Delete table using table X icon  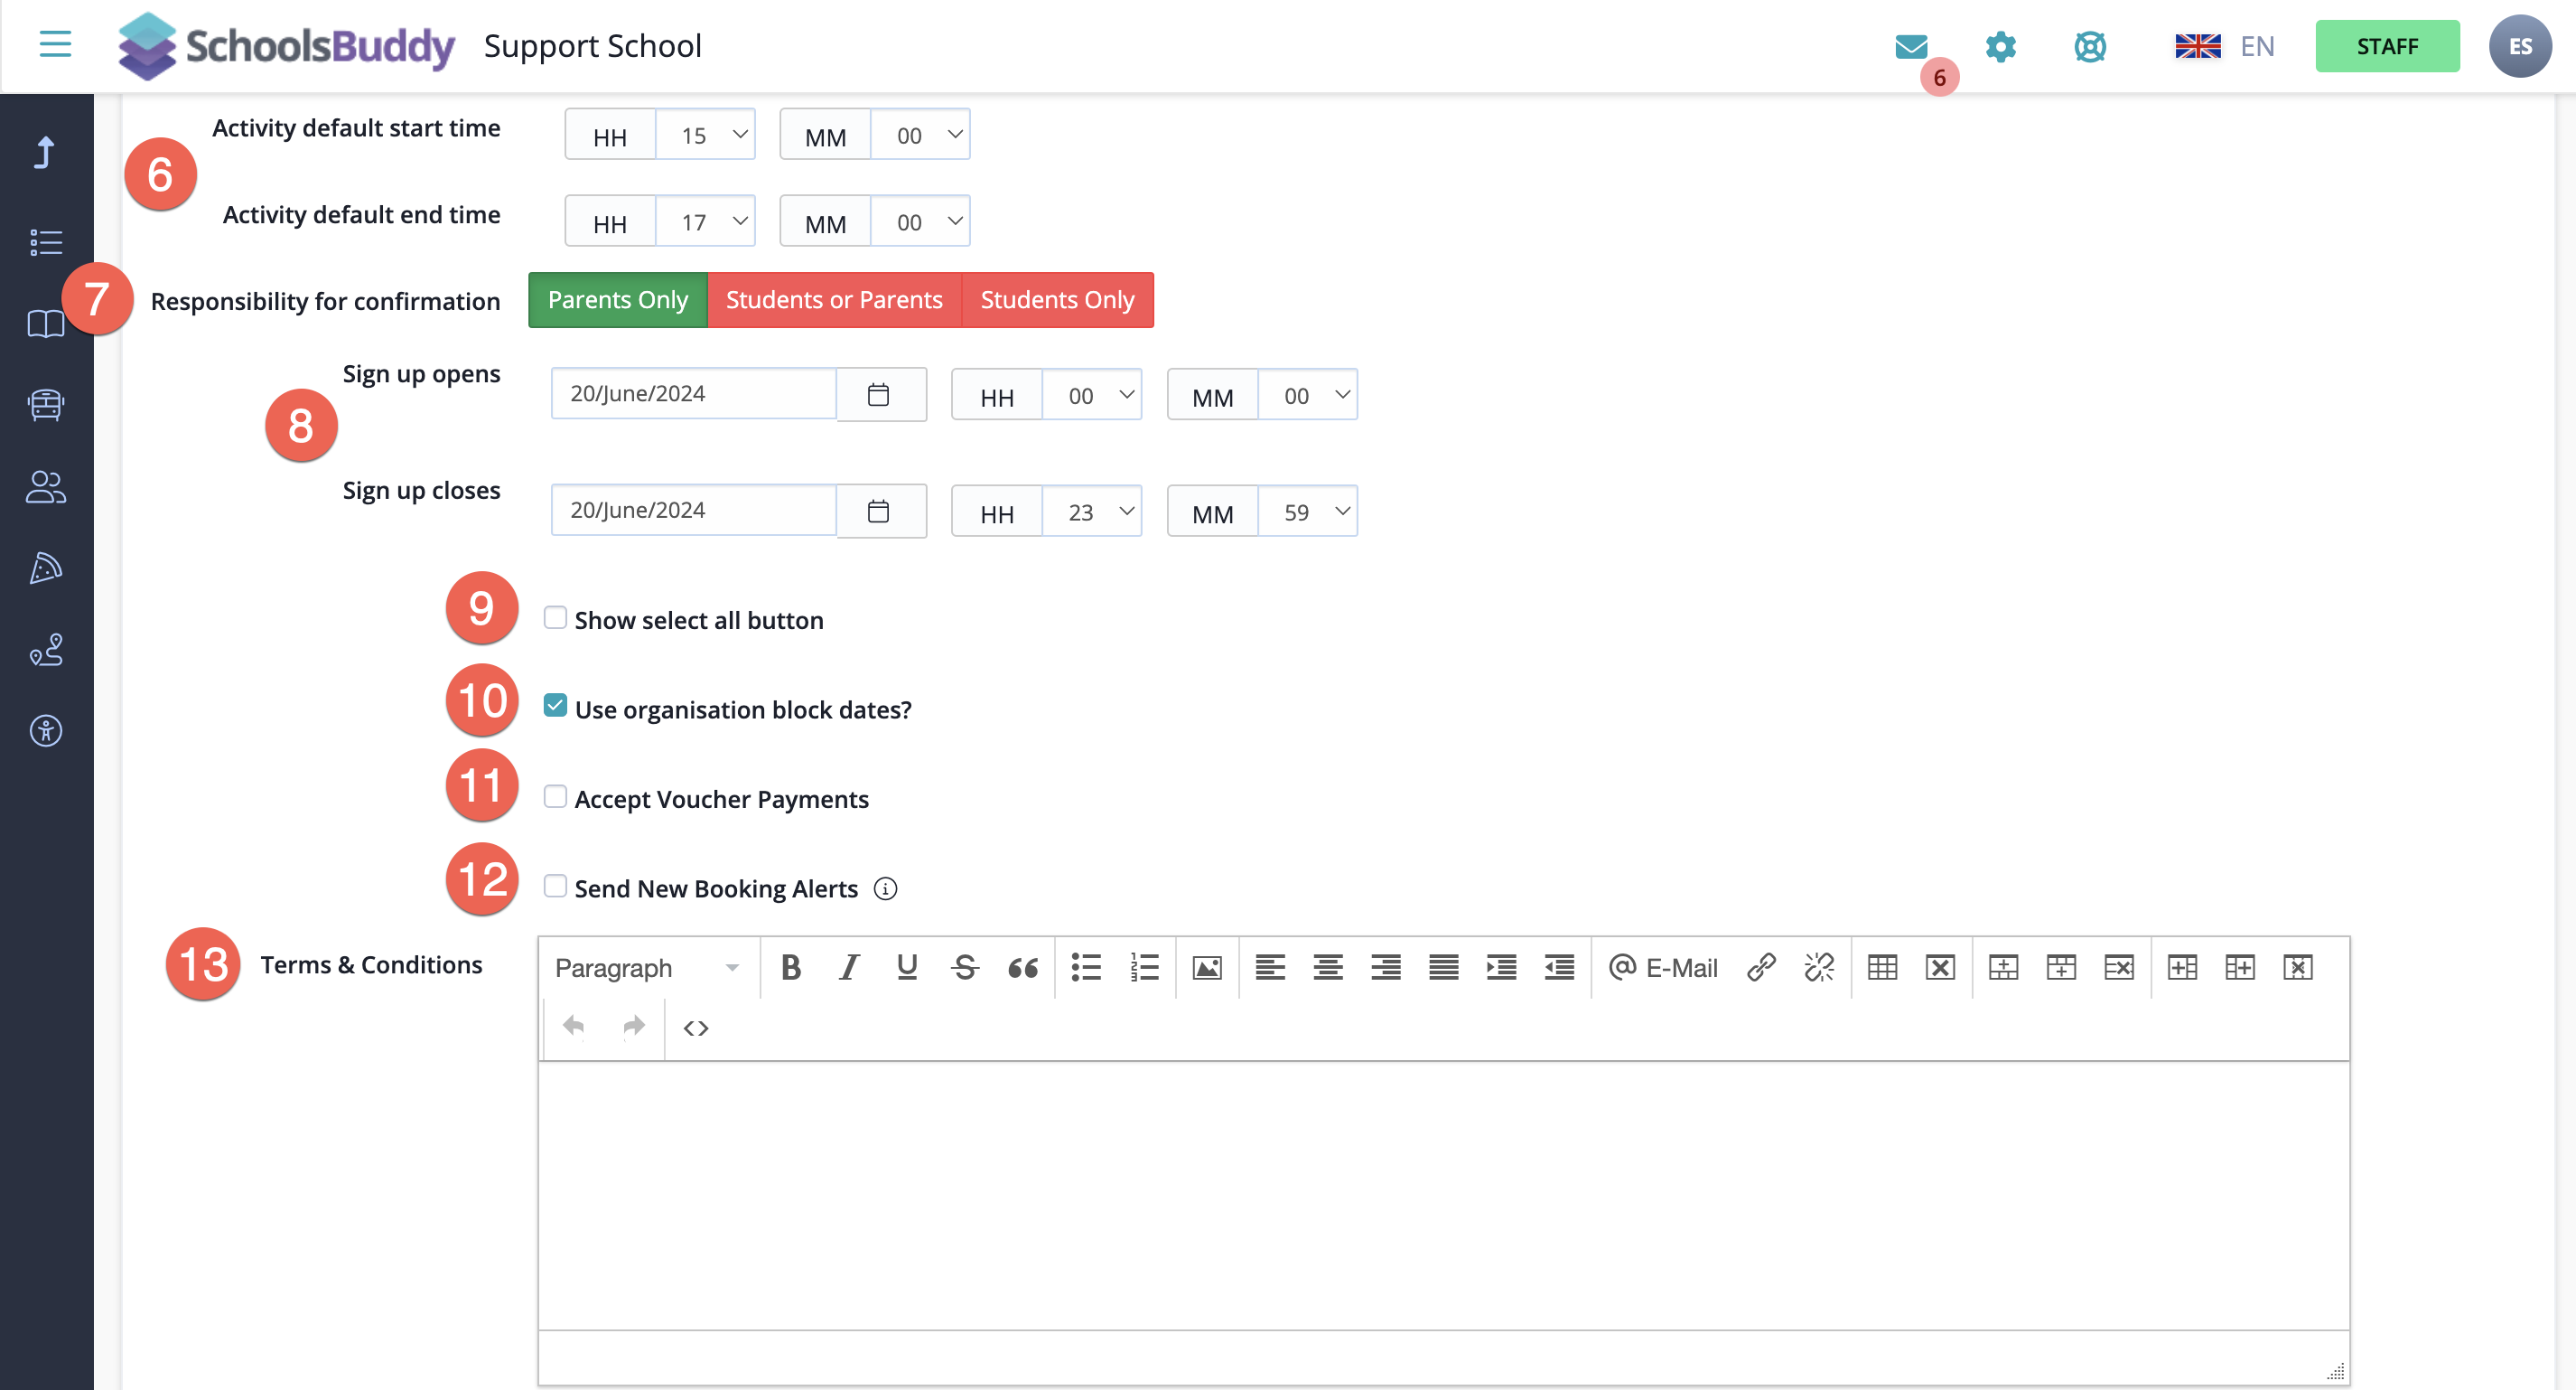1940,968
